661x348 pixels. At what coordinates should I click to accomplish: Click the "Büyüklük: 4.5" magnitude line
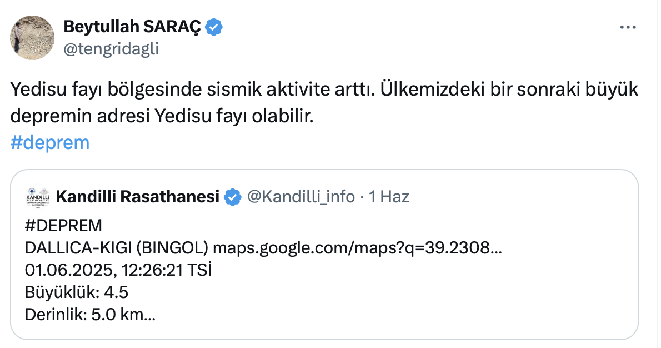(77, 292)
